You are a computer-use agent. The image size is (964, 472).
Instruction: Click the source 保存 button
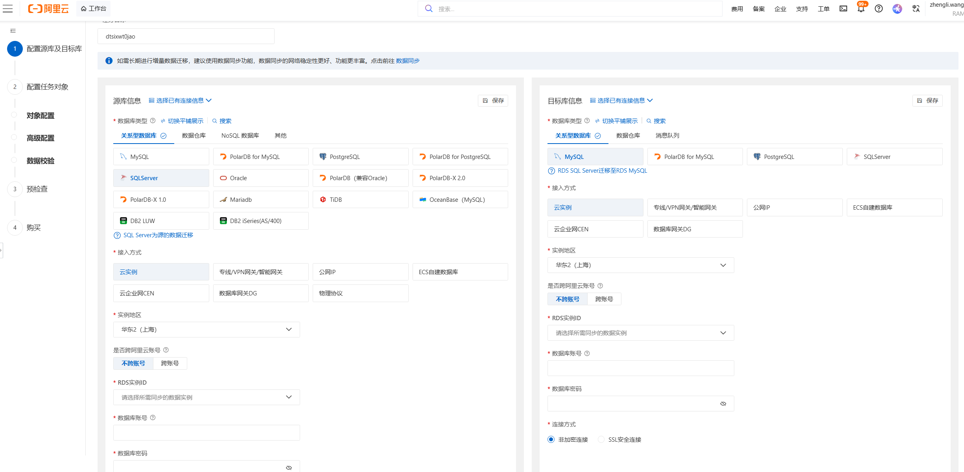[493, 101]
